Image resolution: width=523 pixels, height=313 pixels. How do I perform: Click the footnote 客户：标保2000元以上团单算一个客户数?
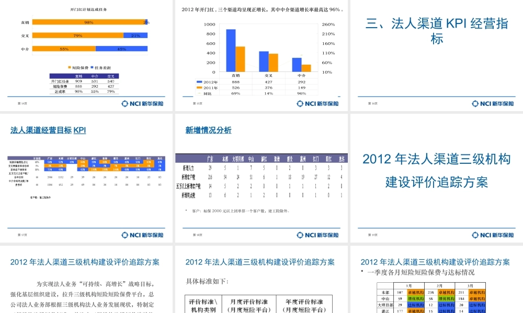coord(241,211)
